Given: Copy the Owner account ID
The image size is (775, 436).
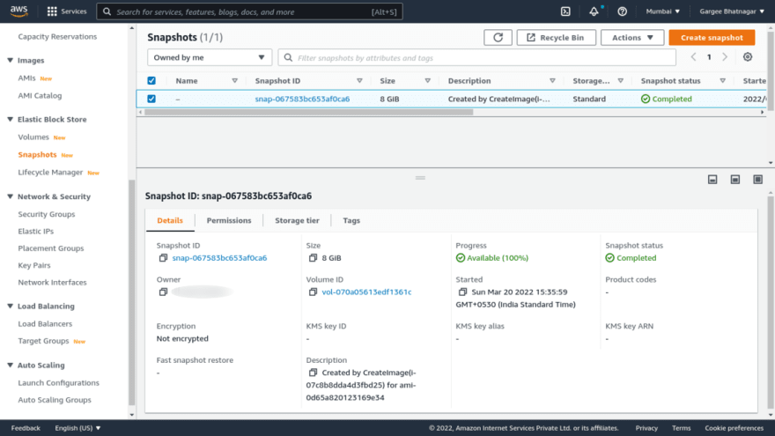Looking at the screenshot, I should (x=163, y=292).
